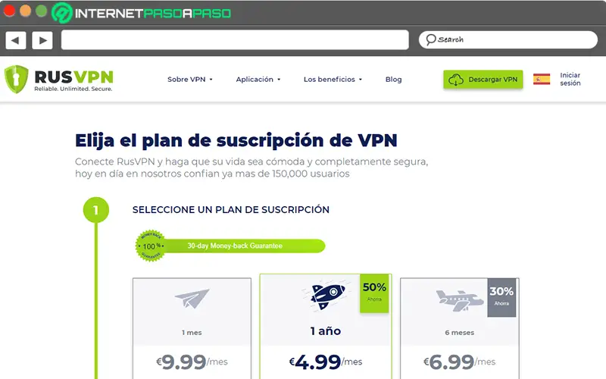606x379 pixels.
Task: Expand the Aplicación dropdown menu
Action: [258, 80]
